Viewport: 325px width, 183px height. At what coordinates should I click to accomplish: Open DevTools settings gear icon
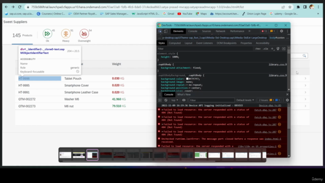[x=281, y=31]
